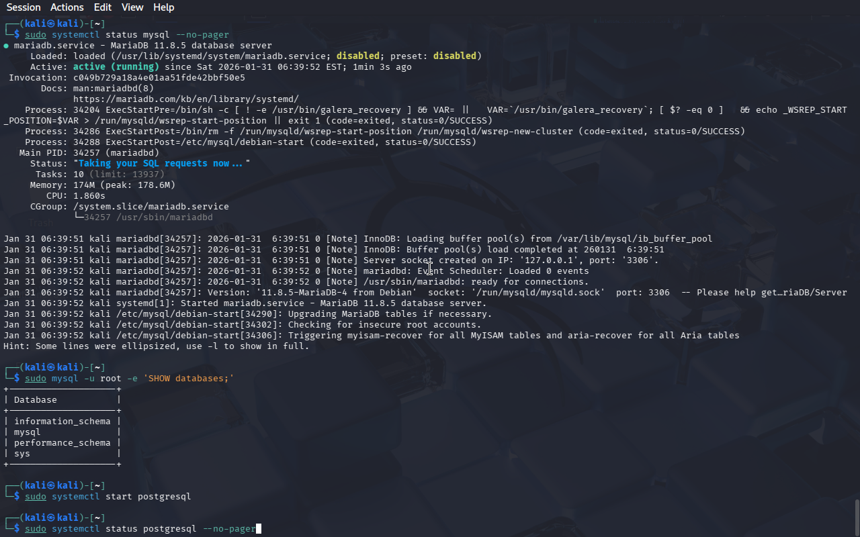Click the mariadb.com systemd documentation URL
The height and width of the screenshot is (537, 860).
[185, 99]
